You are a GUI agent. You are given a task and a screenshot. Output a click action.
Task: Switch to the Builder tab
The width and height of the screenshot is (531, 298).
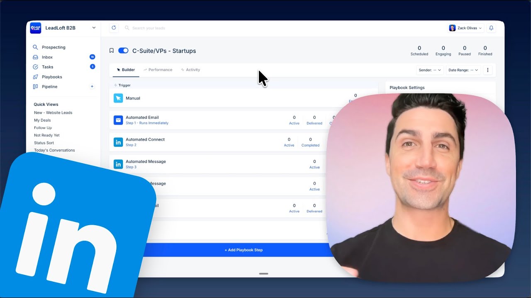(x=126, y=70)
